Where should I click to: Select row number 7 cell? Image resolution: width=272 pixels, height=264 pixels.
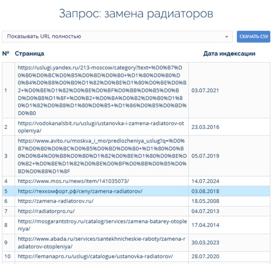pyautogui.click(x=6, y=212)
